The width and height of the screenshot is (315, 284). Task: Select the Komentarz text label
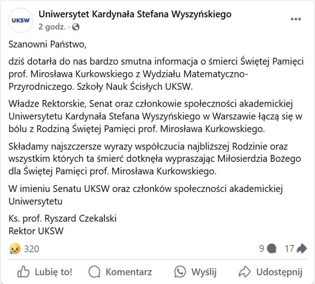129,272
